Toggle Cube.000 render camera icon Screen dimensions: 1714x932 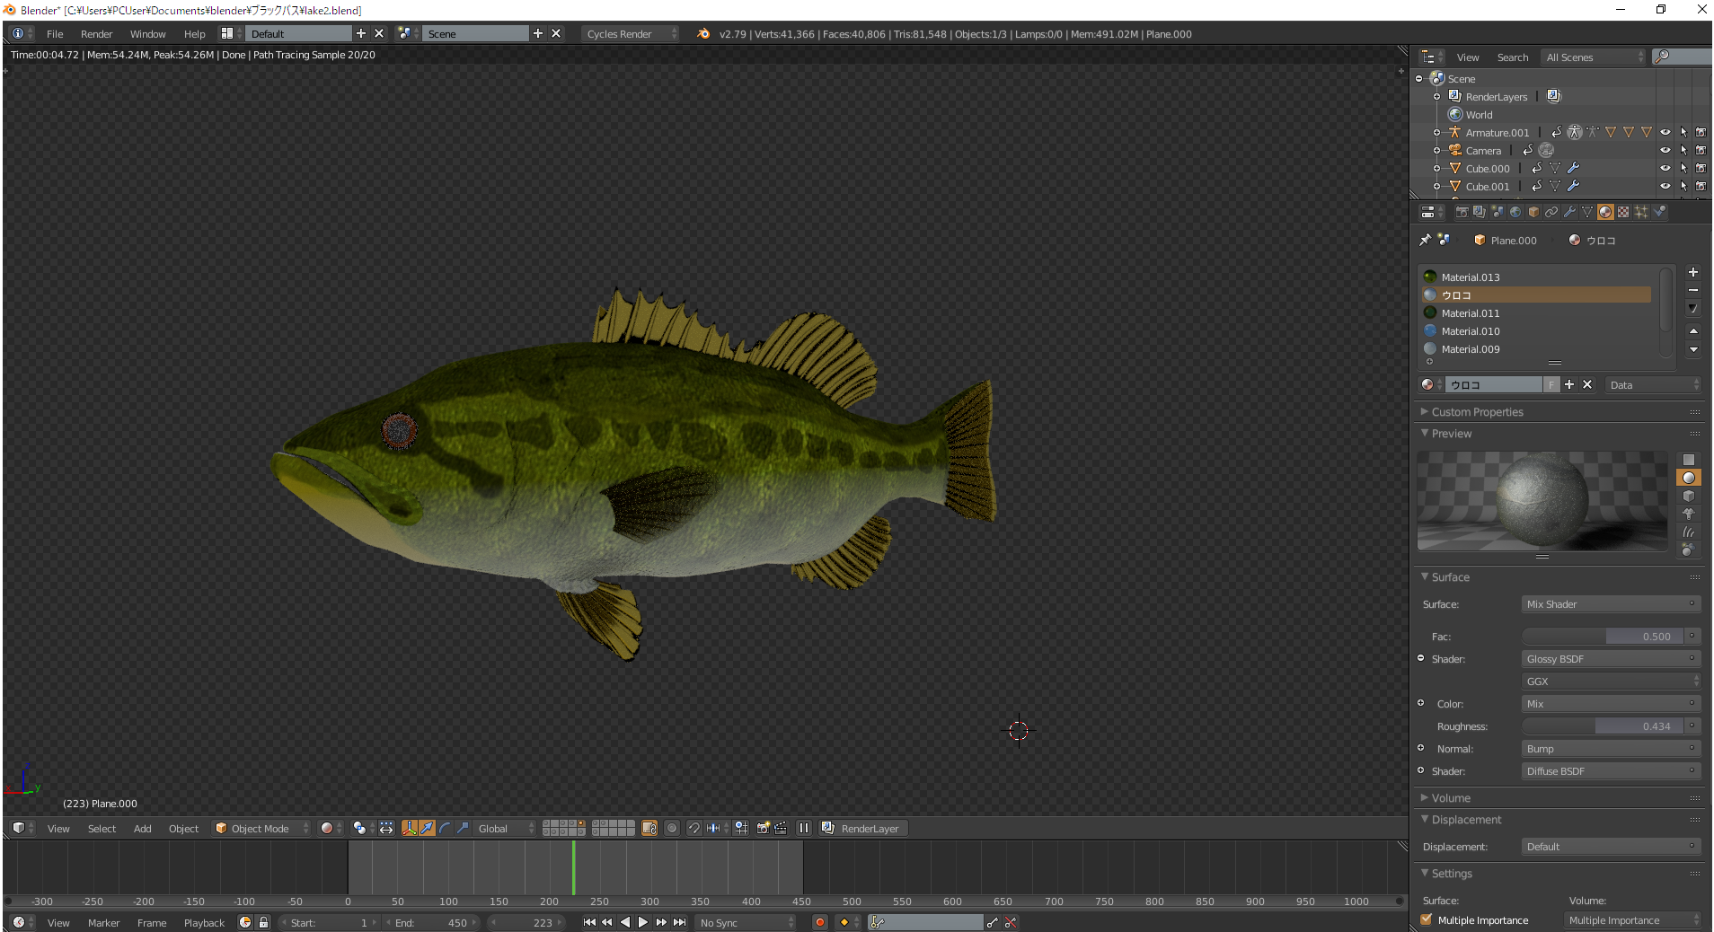(1701, 169)
